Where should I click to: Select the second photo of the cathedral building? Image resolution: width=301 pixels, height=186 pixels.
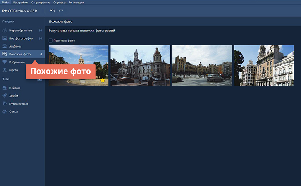(140, 65)
